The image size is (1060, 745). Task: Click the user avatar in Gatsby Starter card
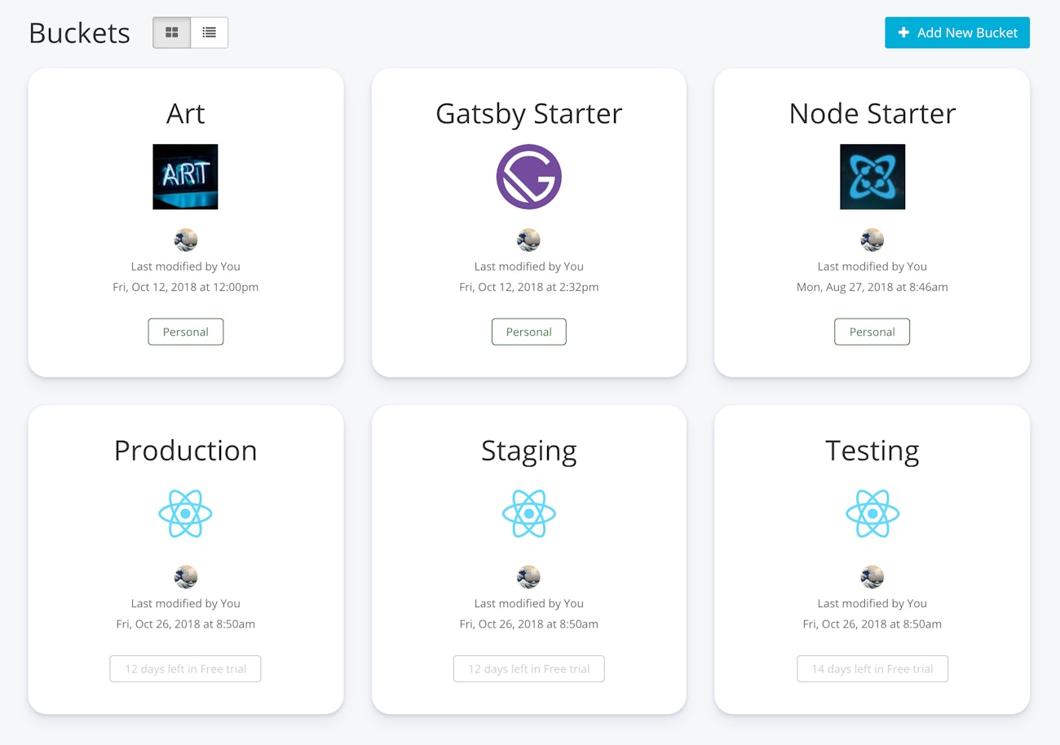(528, 240)
